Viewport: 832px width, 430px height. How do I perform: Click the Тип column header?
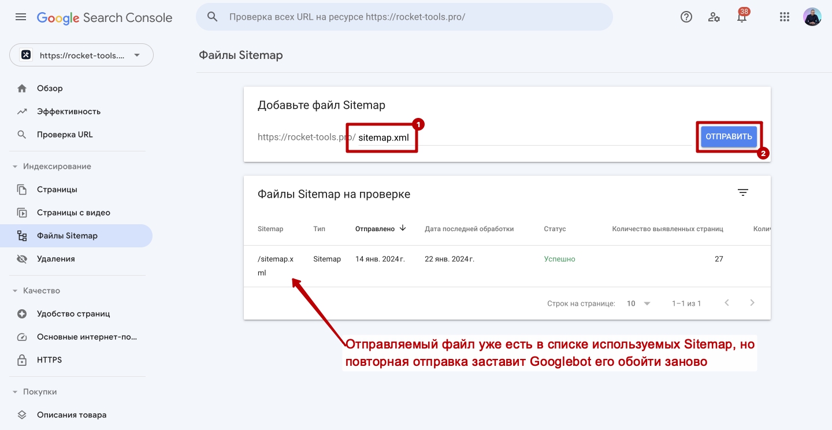click(319, 229)
